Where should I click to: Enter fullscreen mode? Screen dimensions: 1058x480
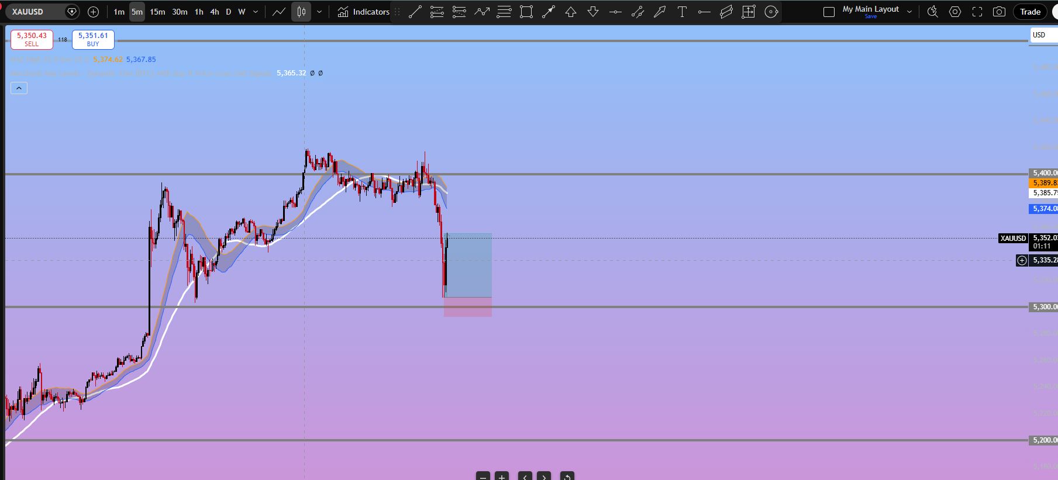(x=977, y=12)
